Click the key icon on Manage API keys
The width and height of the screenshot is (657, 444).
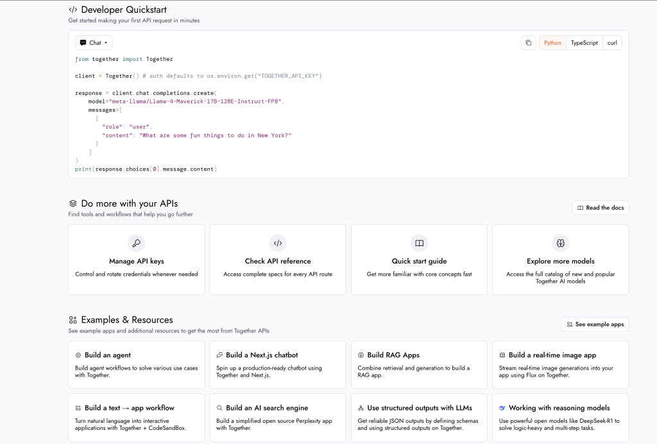tap(137, 243)
